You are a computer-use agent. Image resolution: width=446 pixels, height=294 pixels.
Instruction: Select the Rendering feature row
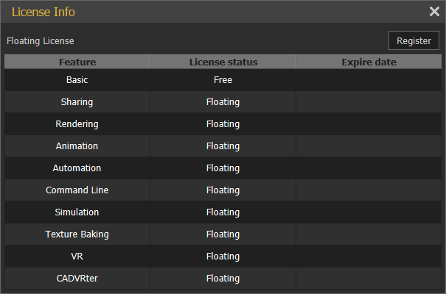(x=77, y=124)
